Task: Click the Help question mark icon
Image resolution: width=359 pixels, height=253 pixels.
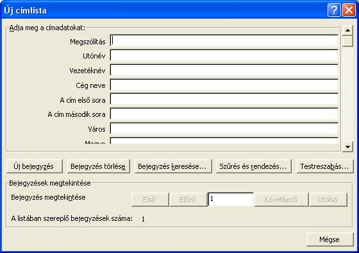Action: coord(334,10)
